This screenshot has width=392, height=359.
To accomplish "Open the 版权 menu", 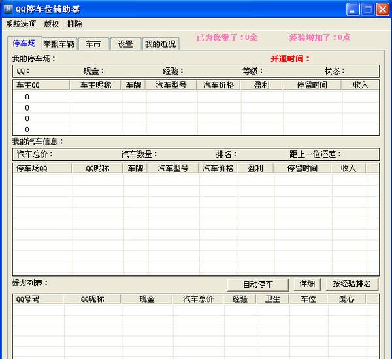I will [51, 24].
